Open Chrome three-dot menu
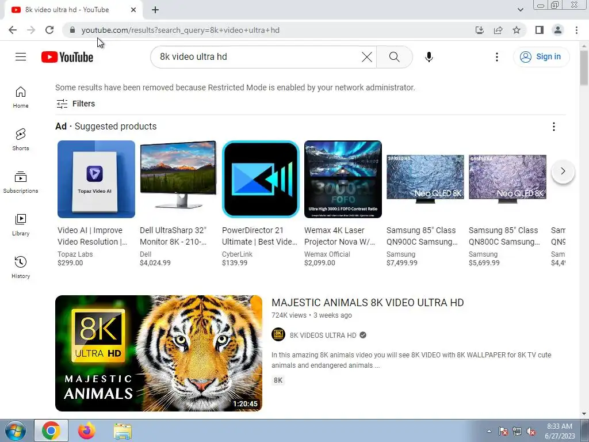The height and width of the screenshot is (442, 589). point(576,30)
